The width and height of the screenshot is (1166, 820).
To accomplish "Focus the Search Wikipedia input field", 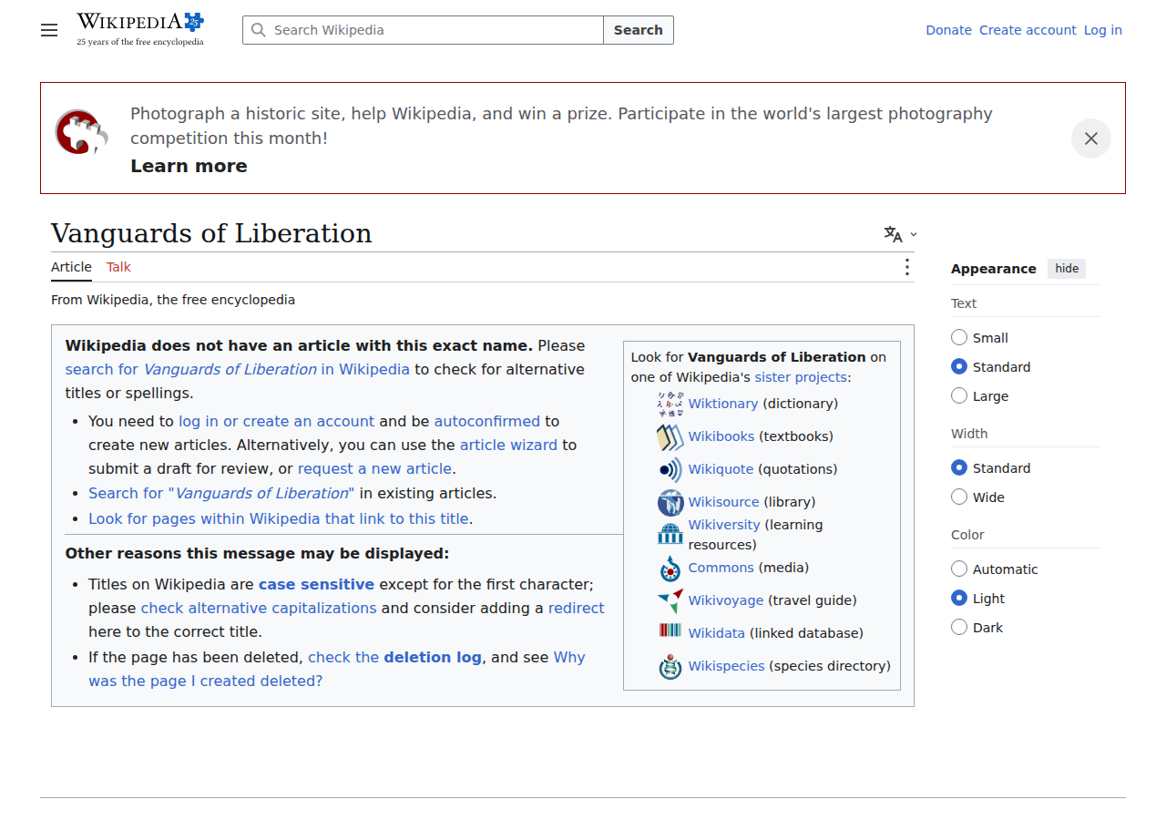I will click(423, 30).
